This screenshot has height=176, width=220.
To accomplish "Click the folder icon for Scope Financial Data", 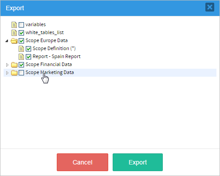I will pyautogui.click(x=14, y=65).
